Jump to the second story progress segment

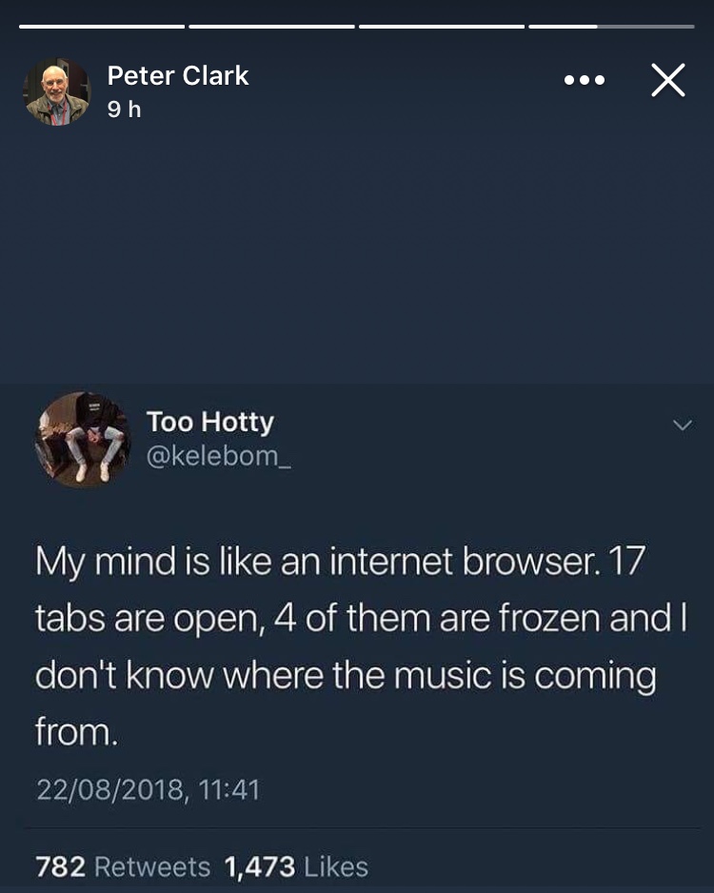coord(271,27)
